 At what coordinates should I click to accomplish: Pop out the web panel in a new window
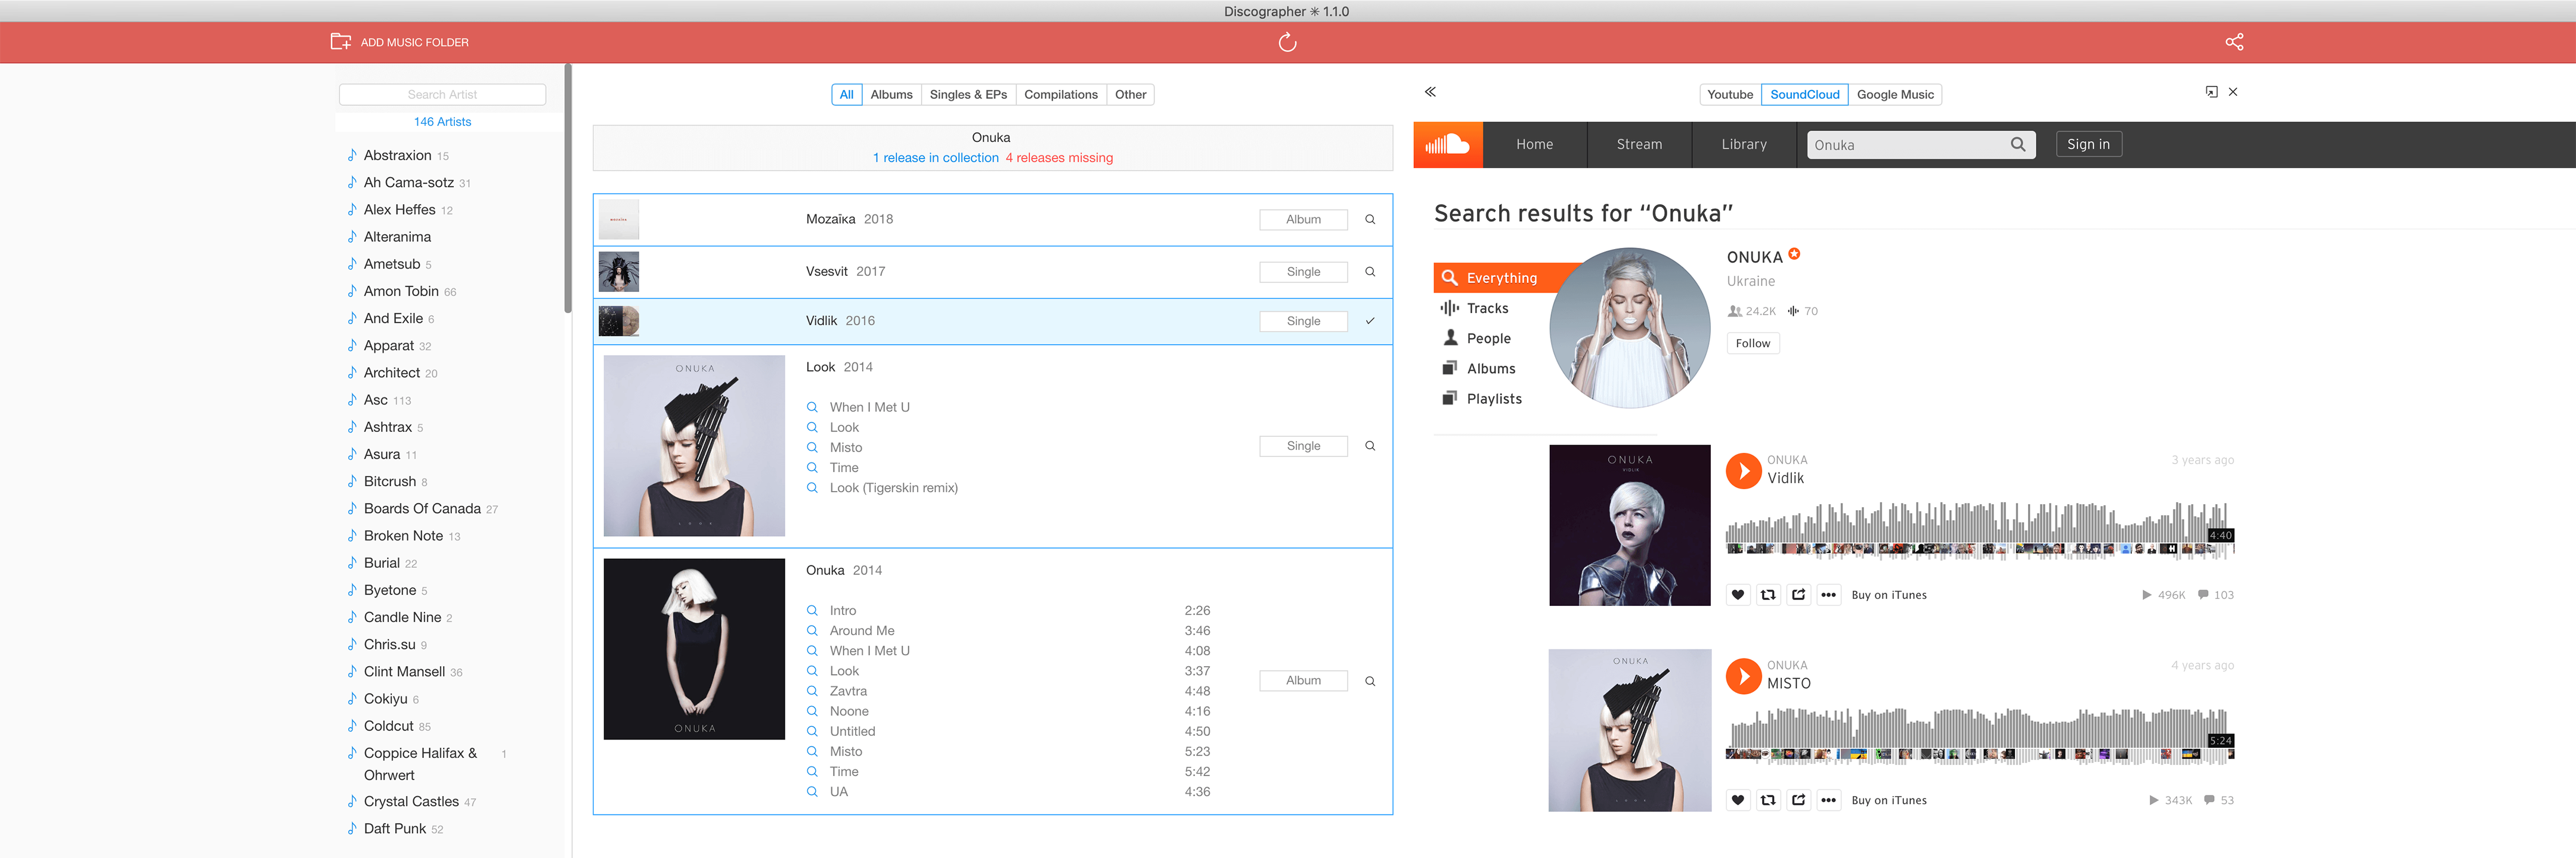click(x=2211, y=92)
